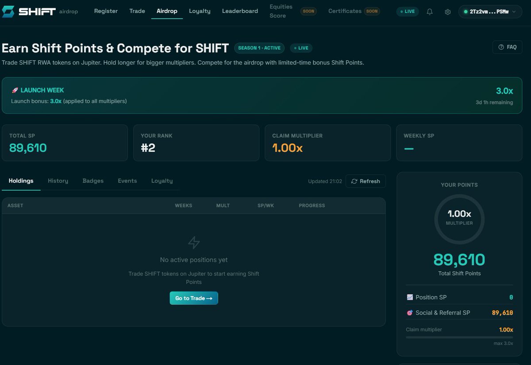Open the Loyalty tab below stats
The image size is (531, 365).
162,181
